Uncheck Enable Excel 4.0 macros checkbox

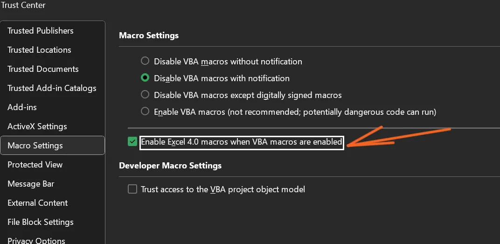point(132,142)
